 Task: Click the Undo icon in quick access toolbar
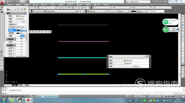pos(17,2)
